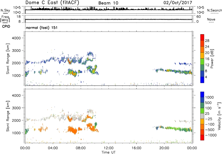Image resolution: width=222 pixels, height=154 pixels.
Task: Click the "16" label on the power colorbar
Action: click(207, 59)
